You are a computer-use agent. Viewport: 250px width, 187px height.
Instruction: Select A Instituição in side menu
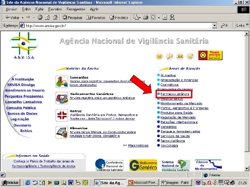[23, 79]
